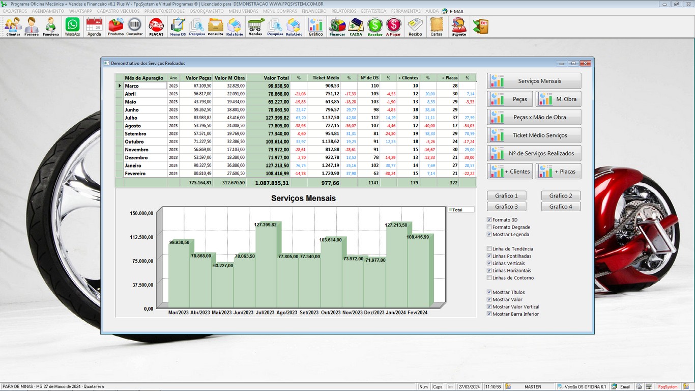
Task: Click the Consultar barcode icon
Action: tap(134, 26)
